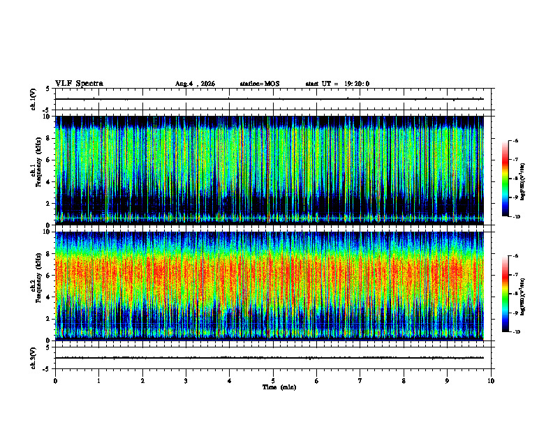Click time axis tick label "8"
Viewport: 553px width, 427px height.
(404, 381)
